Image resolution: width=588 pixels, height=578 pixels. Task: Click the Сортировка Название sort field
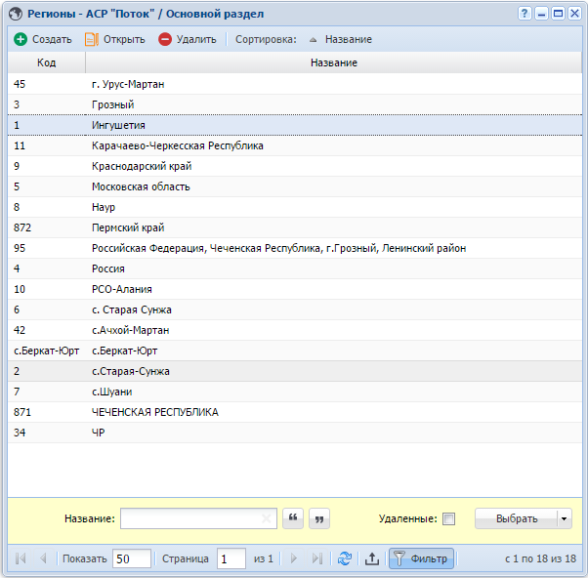coord(348,39)
